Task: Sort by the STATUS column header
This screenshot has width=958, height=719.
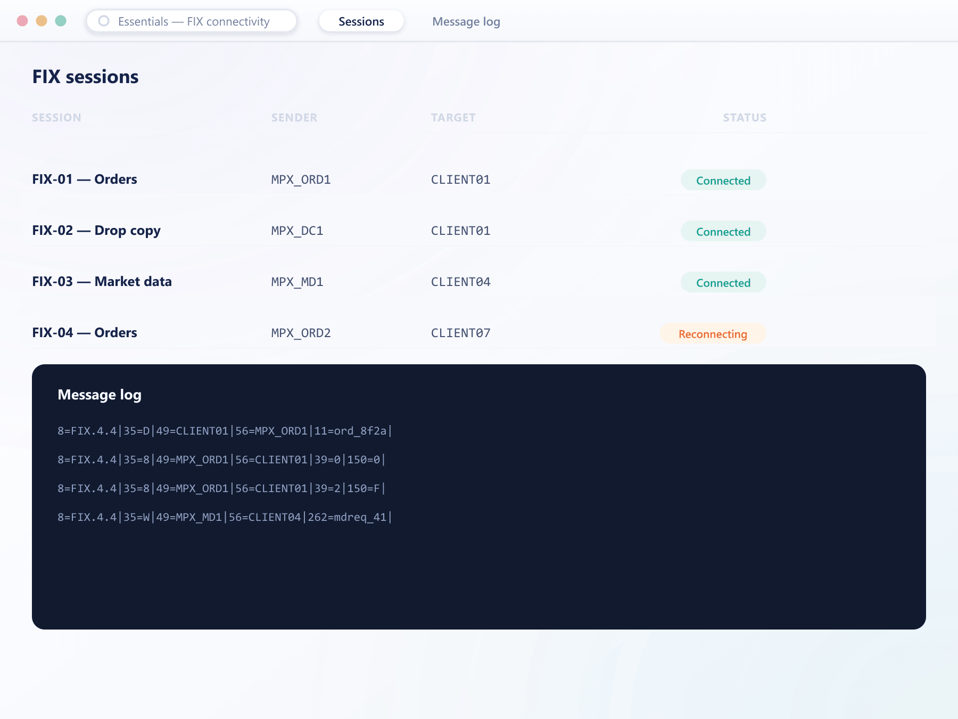Action: pyautogui.click(x=745, y=118)
